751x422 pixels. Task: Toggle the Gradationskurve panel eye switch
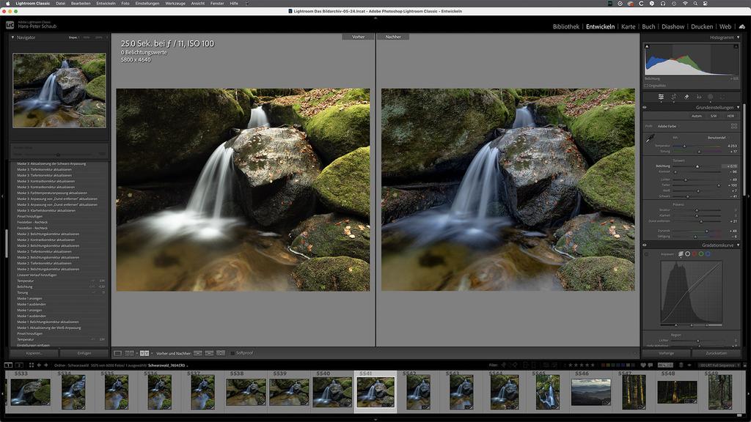click(x=645, y=245)
